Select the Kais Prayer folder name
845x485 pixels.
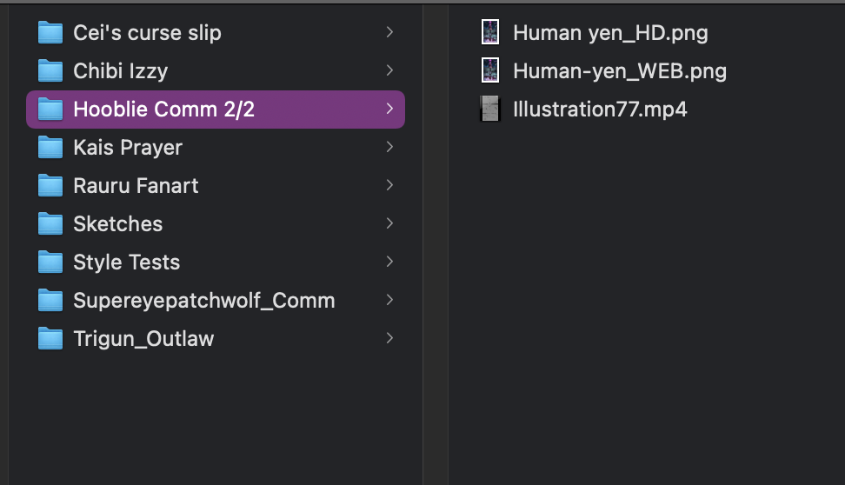128,148
